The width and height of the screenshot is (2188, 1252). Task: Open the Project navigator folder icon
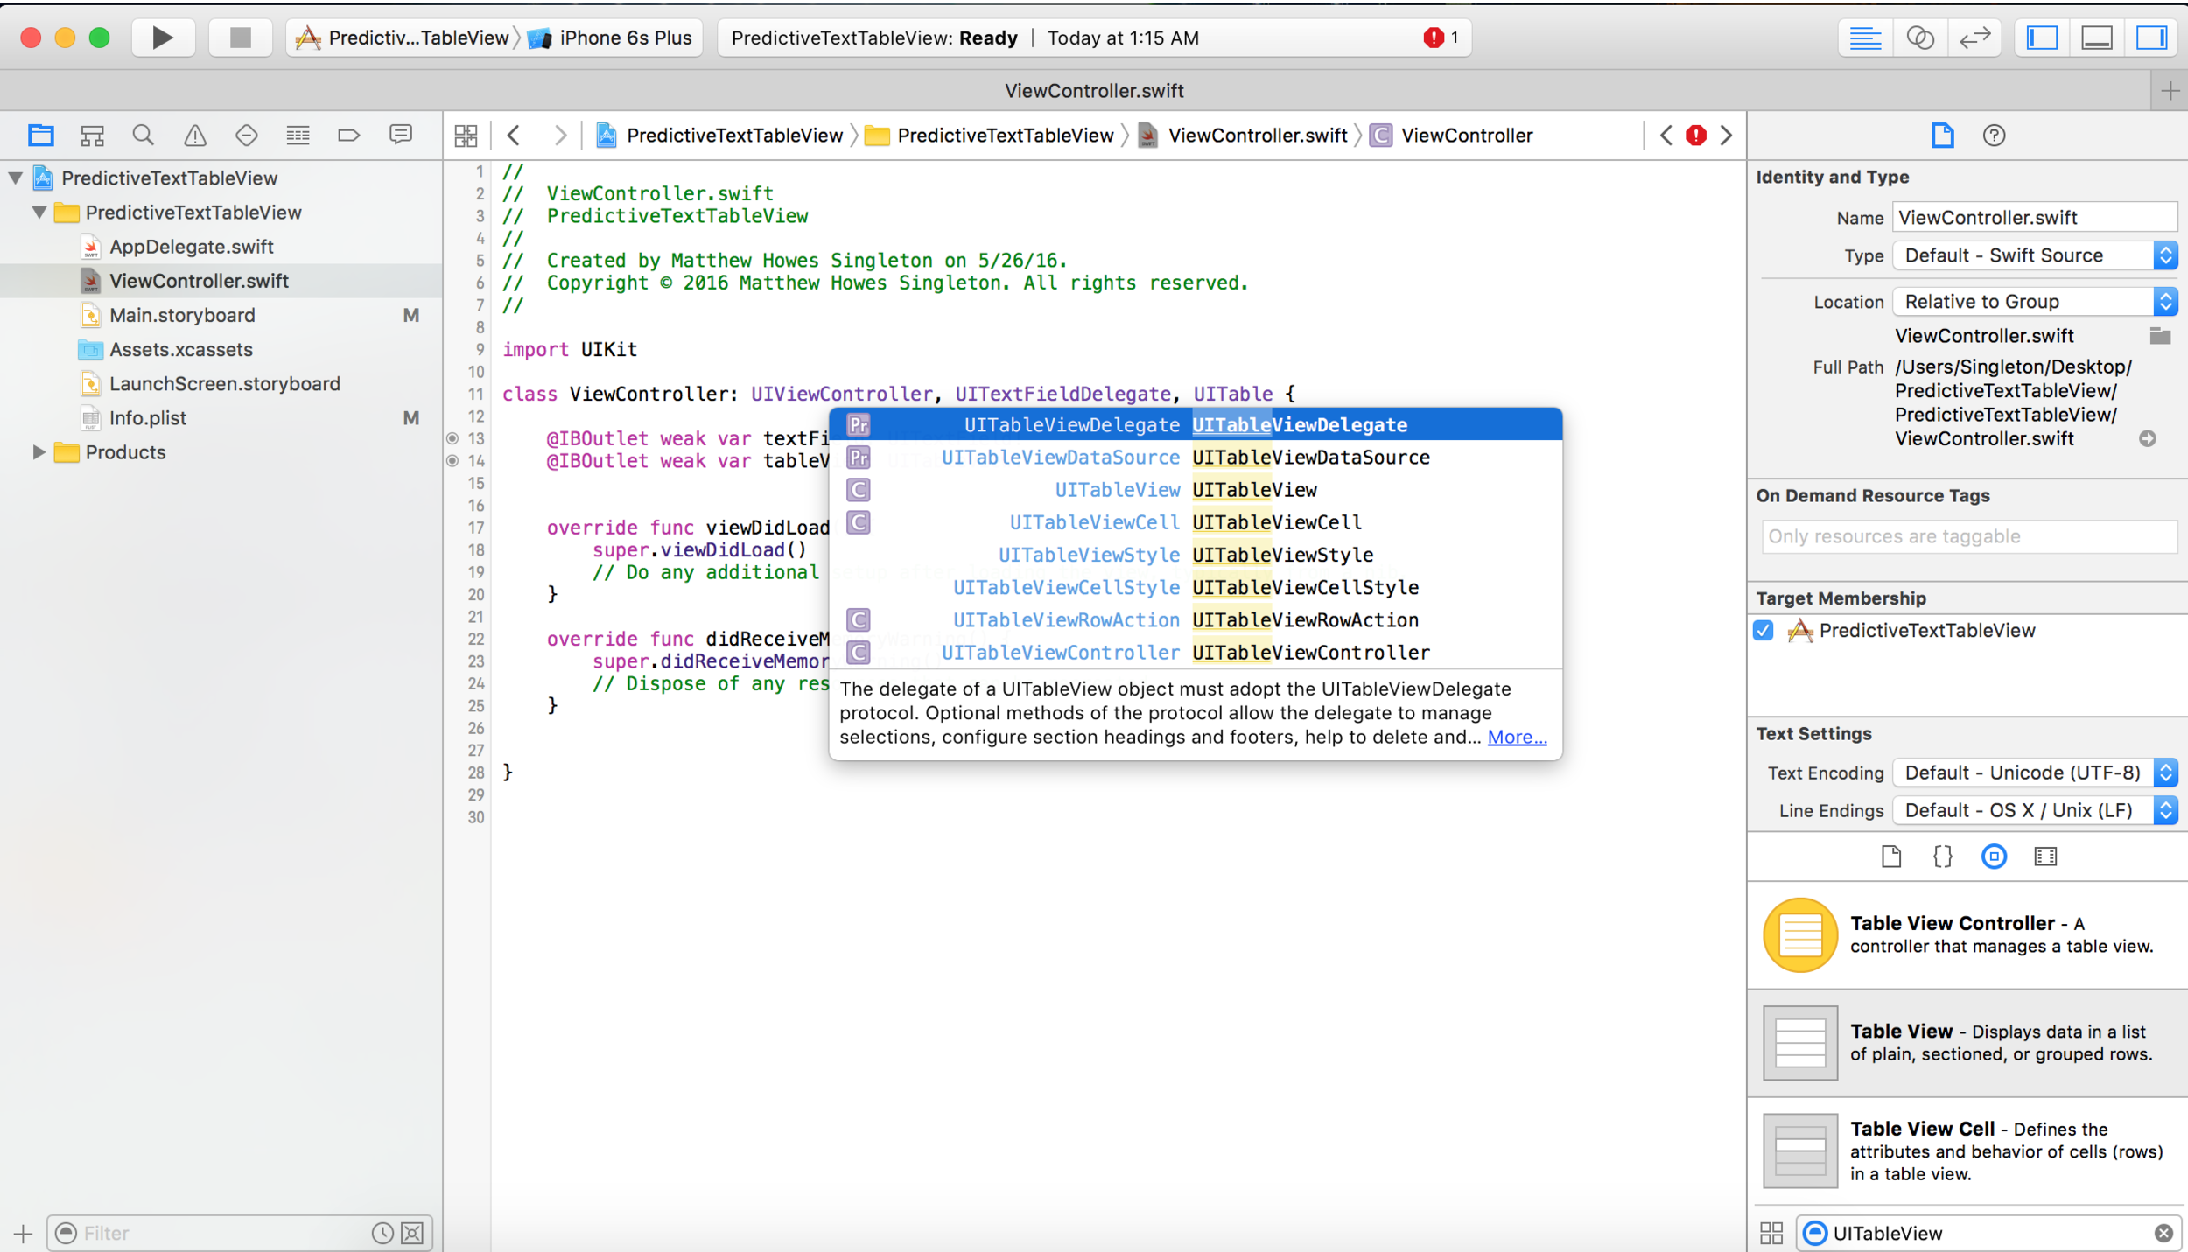click(40, 136)
